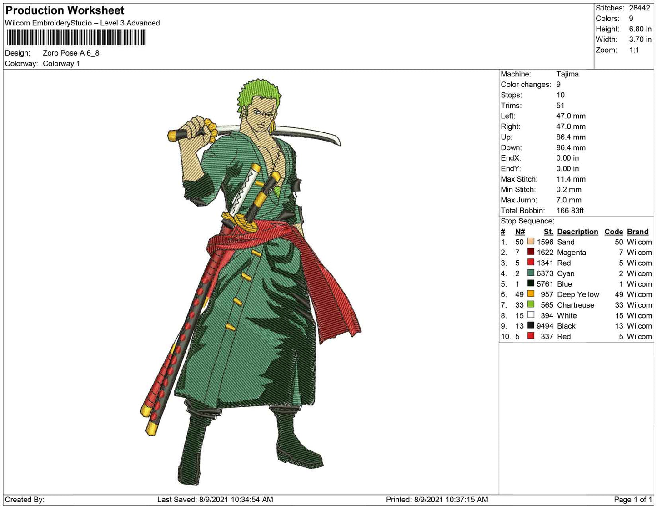Select the "Production Worksheet" heading
The width and height of the screenshot is (657, 506).
point(65,10)
